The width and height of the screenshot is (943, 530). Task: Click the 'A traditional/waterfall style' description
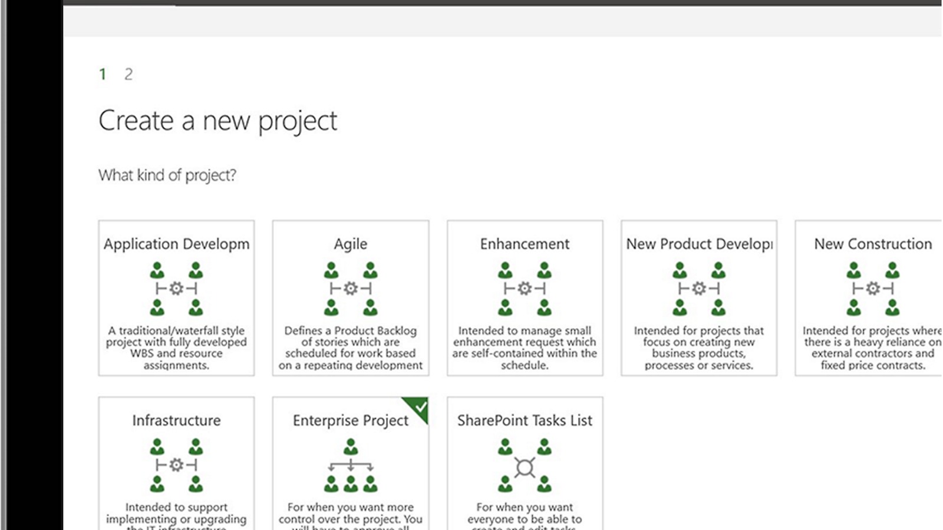point(176,348)
